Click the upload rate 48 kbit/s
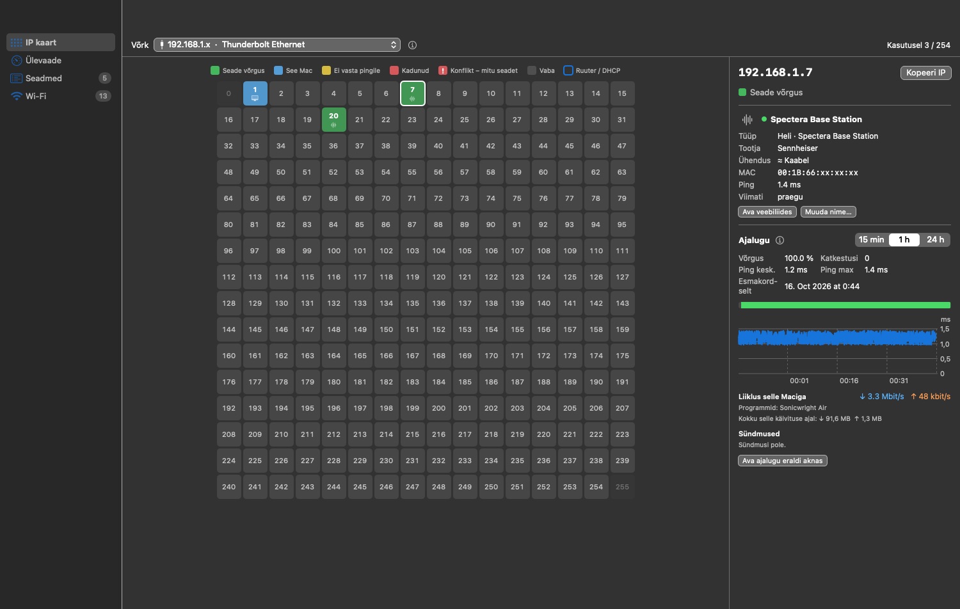This screenshot has height=609, width=960. tap(931, 397)
